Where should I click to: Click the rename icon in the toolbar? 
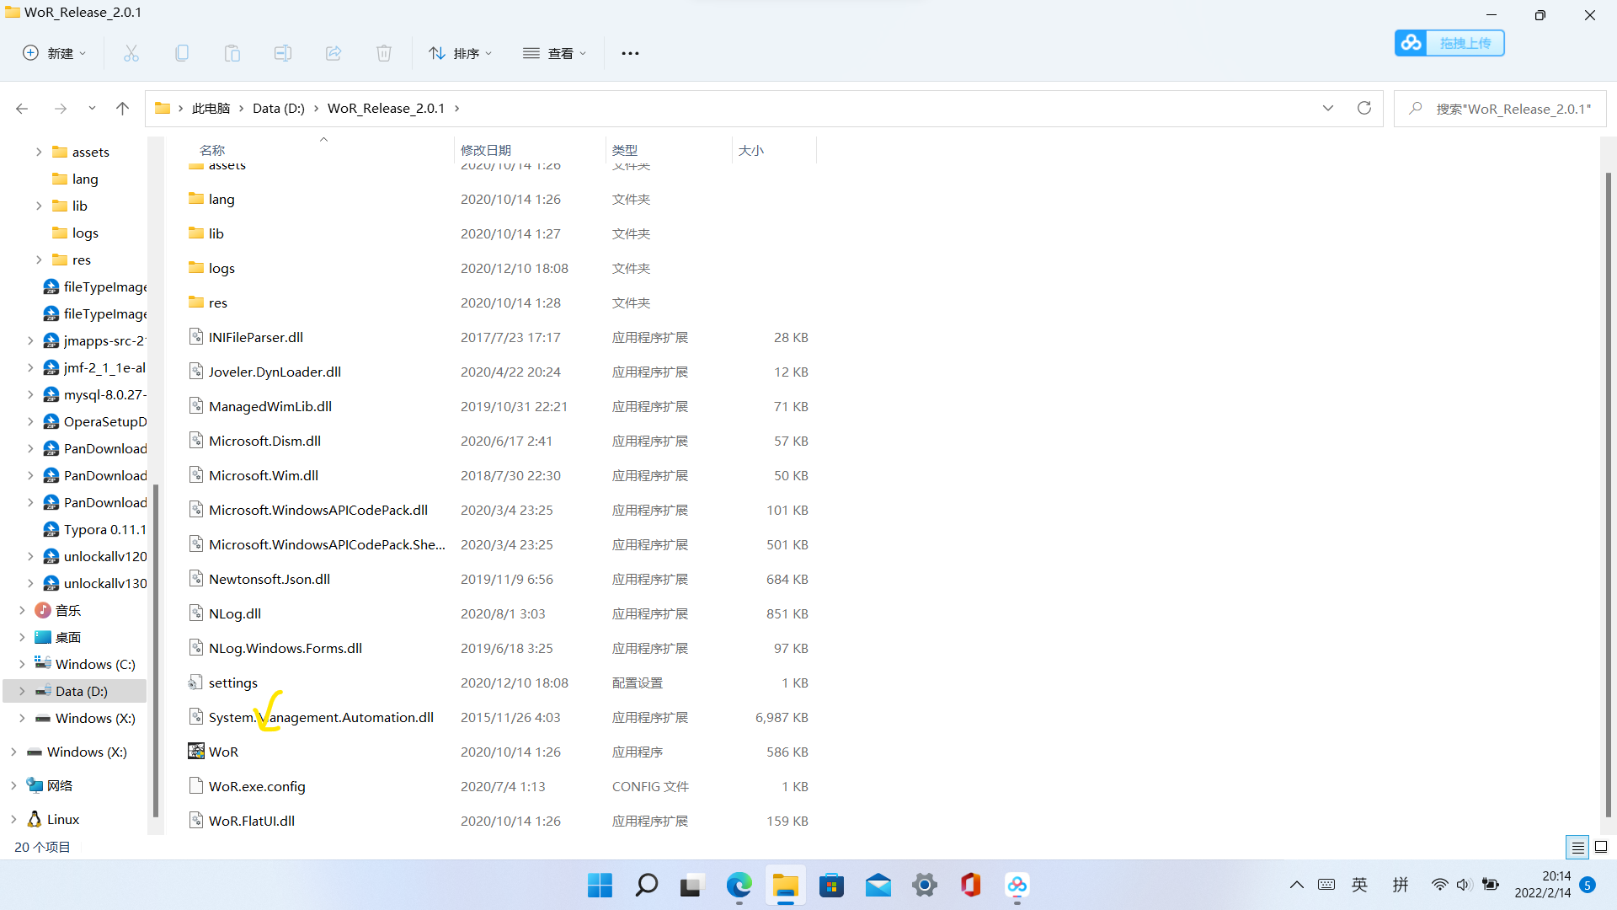[x=282, y=52]
